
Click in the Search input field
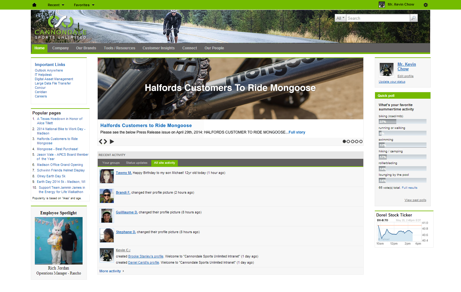[378, 18]
